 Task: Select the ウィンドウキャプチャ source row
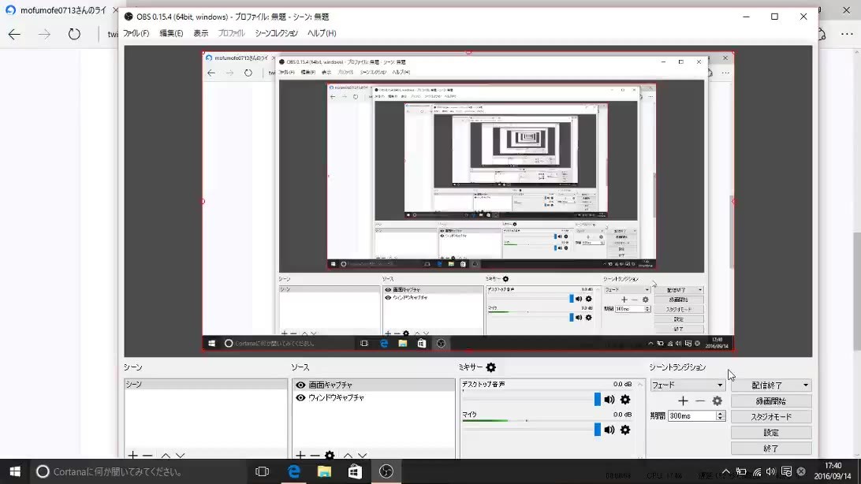(x=374, y=398)
